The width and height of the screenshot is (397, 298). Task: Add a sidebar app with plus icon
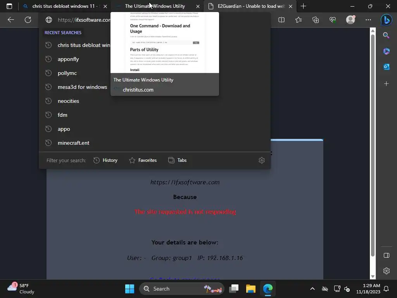click(387, 84)
